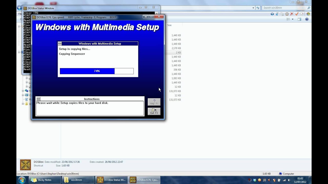Click the Exit F3 button in Setup
This screenshot has height=184, width=328.
tap(154, 111)
